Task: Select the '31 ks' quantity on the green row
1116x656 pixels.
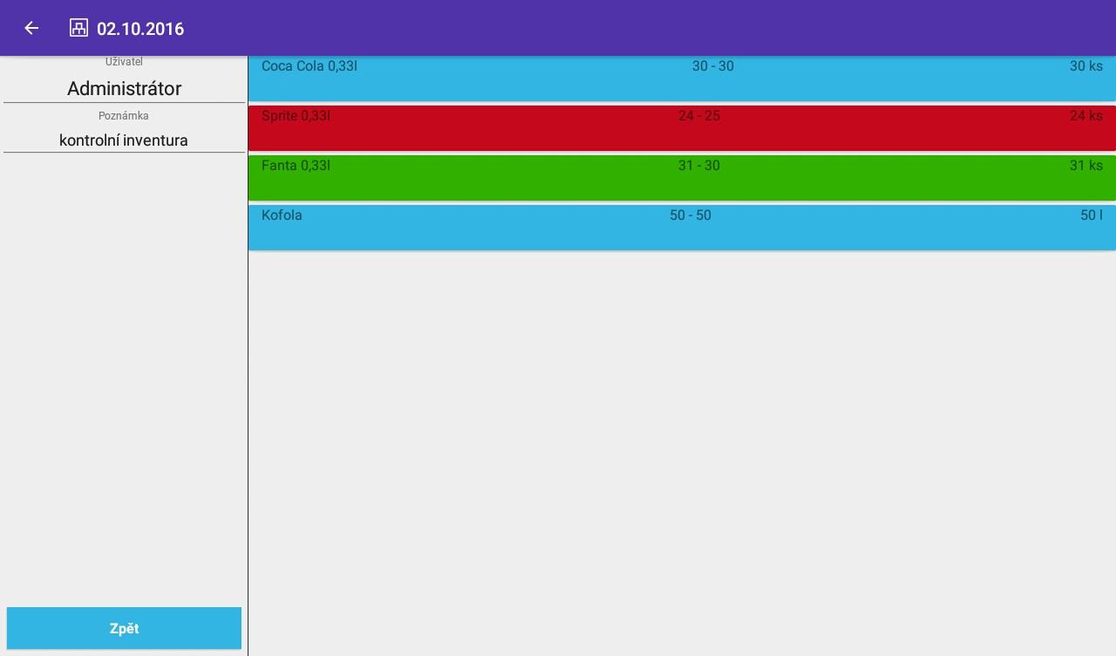Action: [1085, 166]
